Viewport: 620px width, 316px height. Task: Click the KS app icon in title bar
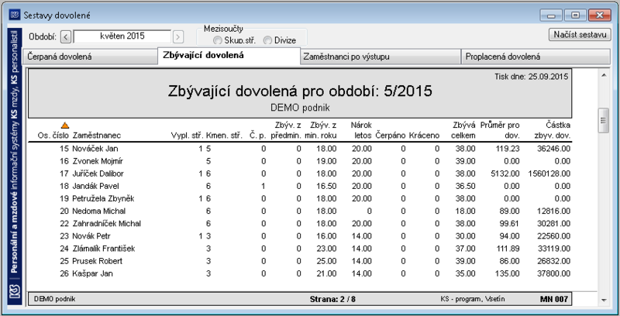15,15
